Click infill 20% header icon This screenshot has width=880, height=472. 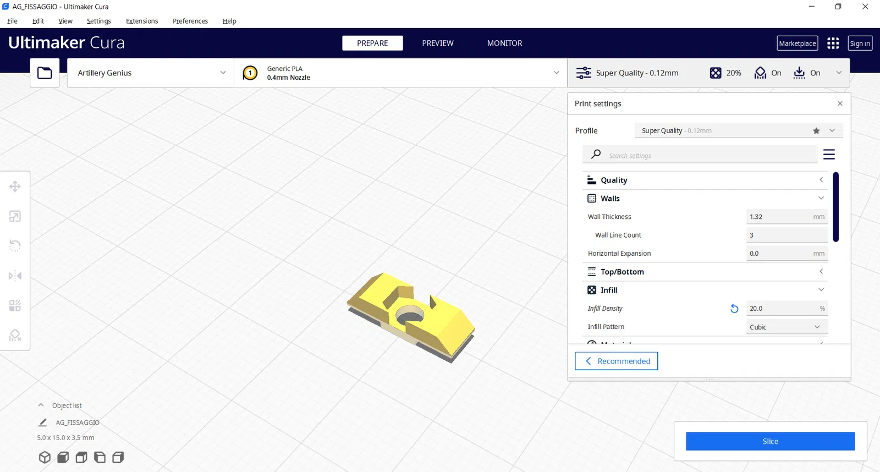click(715, 73)
